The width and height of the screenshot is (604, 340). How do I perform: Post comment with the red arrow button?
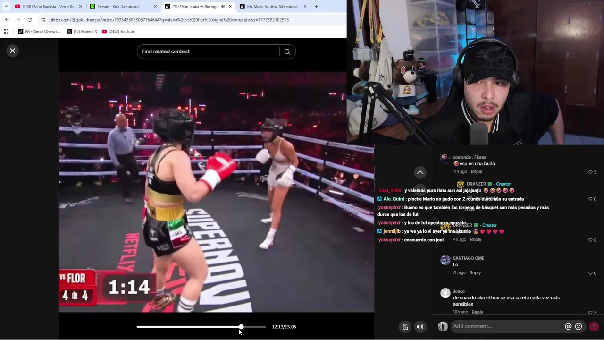[x=594, y=326]
